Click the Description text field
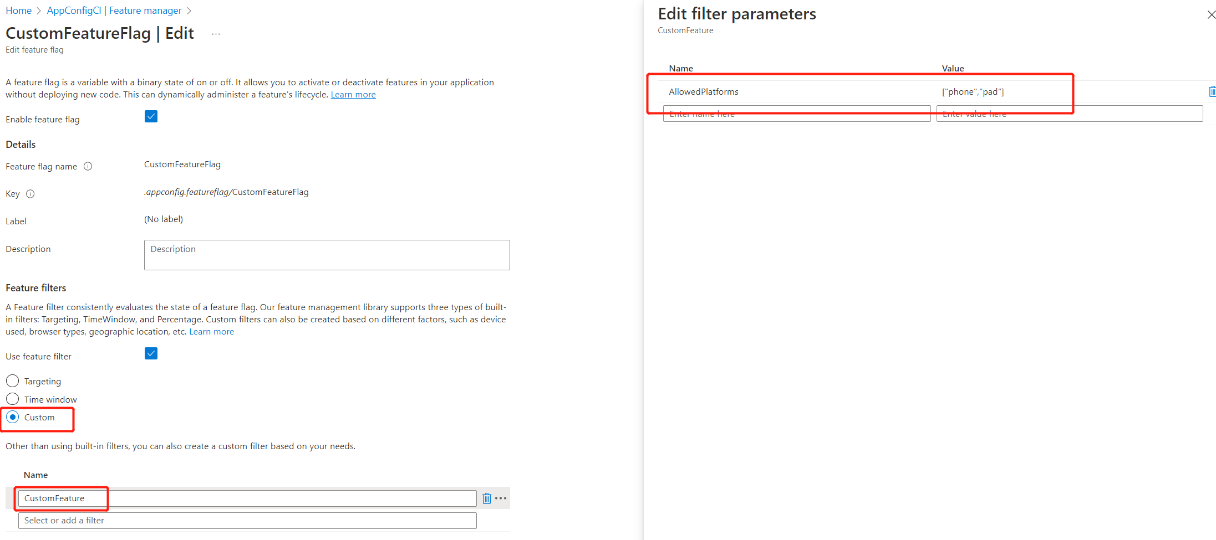1216x540 pixels. click(x=327, y=255)
